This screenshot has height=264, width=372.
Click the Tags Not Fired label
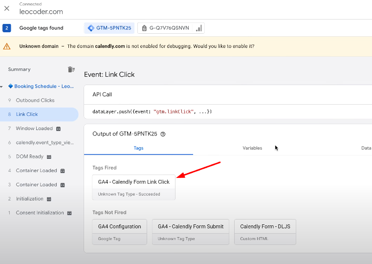pos(109,212)
